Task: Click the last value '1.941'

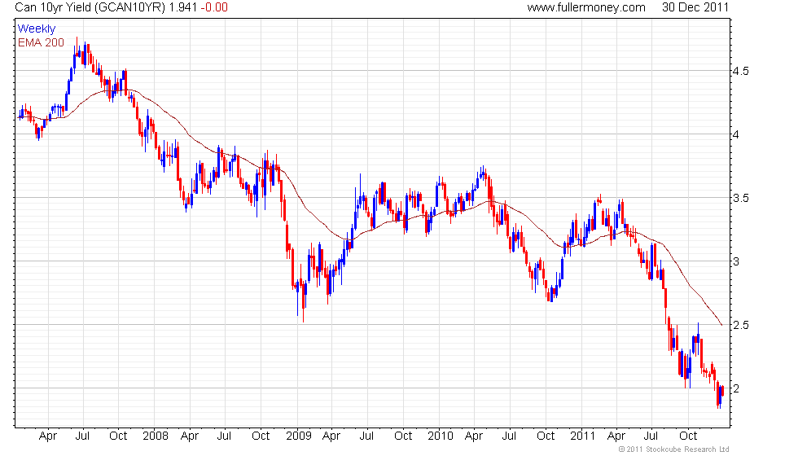Action: 182,7
